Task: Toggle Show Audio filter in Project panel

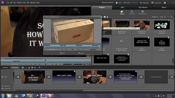Action: click(x=168, y=17)
